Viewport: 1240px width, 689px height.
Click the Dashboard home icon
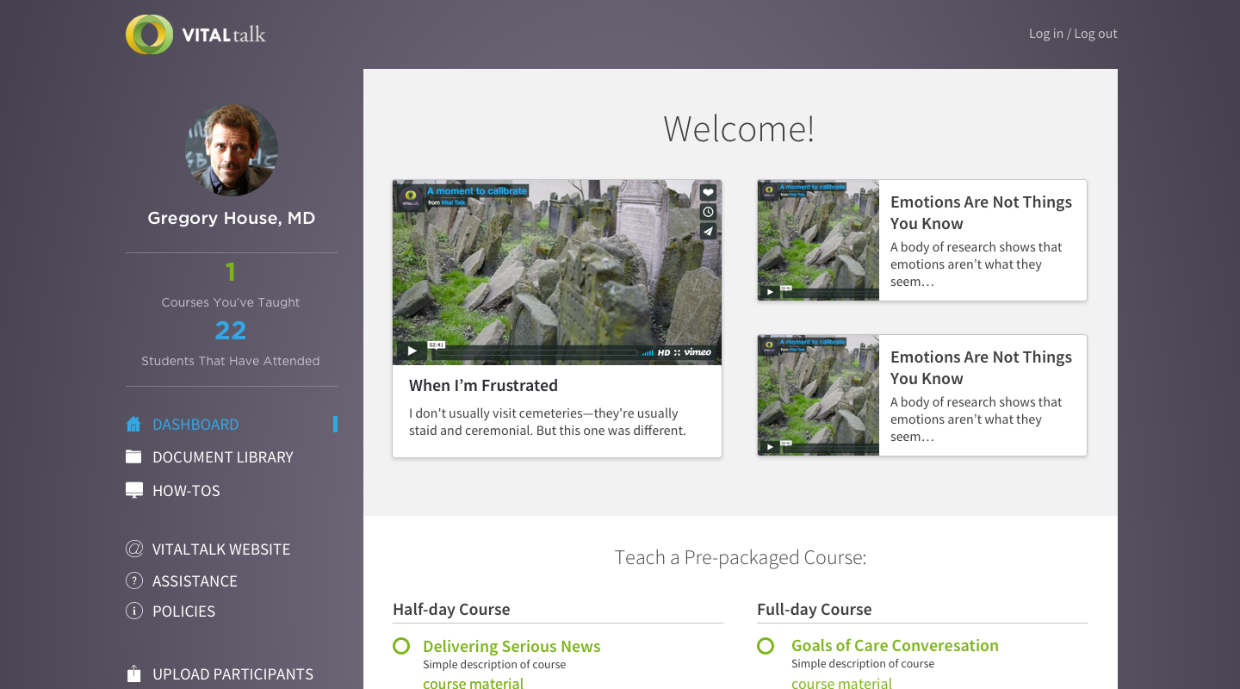click(133, 424)
